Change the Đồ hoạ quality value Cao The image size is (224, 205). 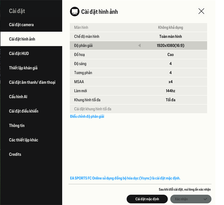pyautogui.click(x=170, y=55)
